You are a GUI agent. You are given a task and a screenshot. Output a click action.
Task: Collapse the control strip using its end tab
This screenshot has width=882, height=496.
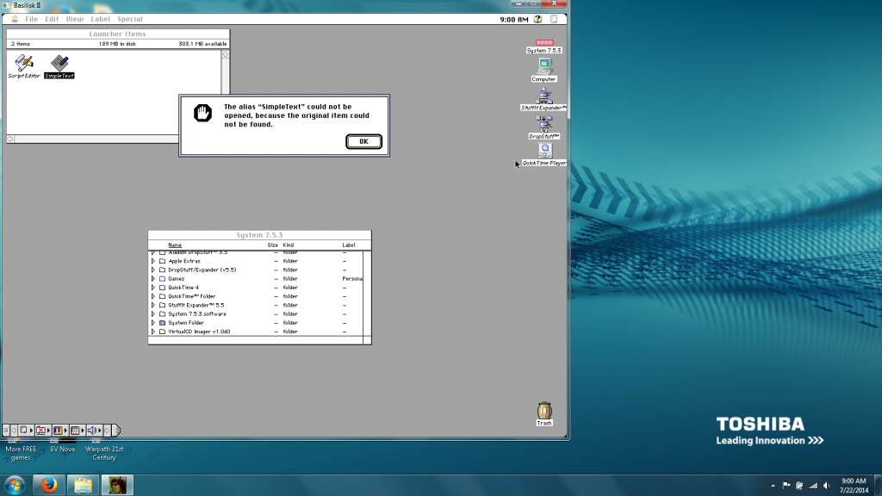(x=116, y=431)
